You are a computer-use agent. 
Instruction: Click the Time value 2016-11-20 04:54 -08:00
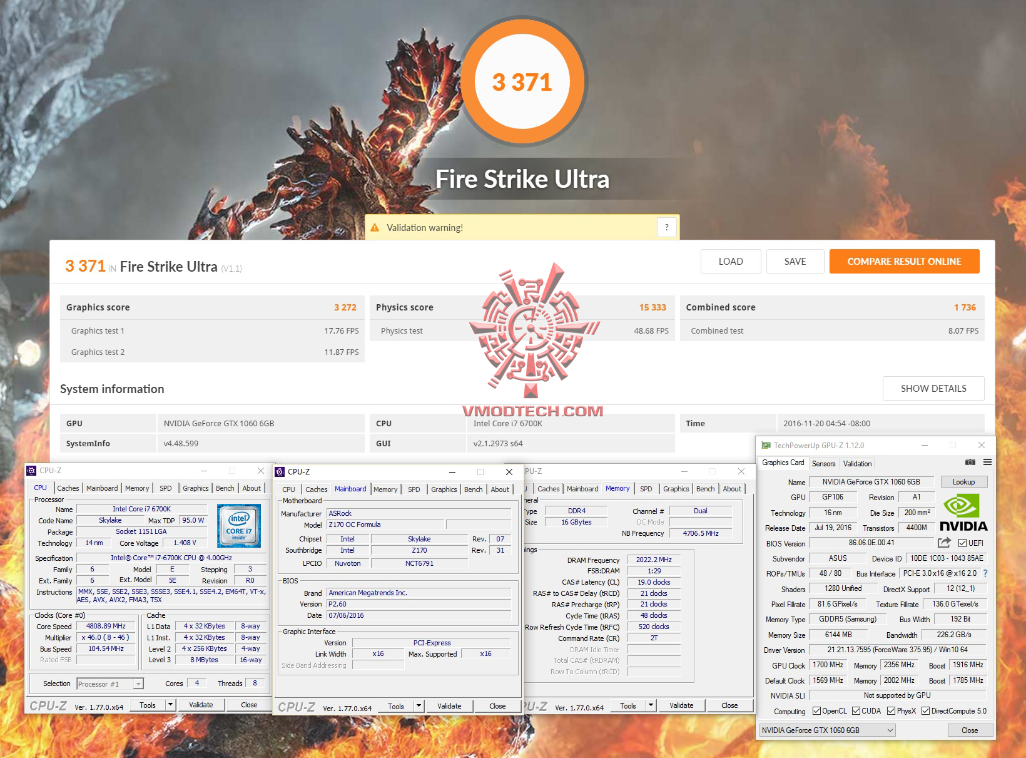(x=827, y=423)
